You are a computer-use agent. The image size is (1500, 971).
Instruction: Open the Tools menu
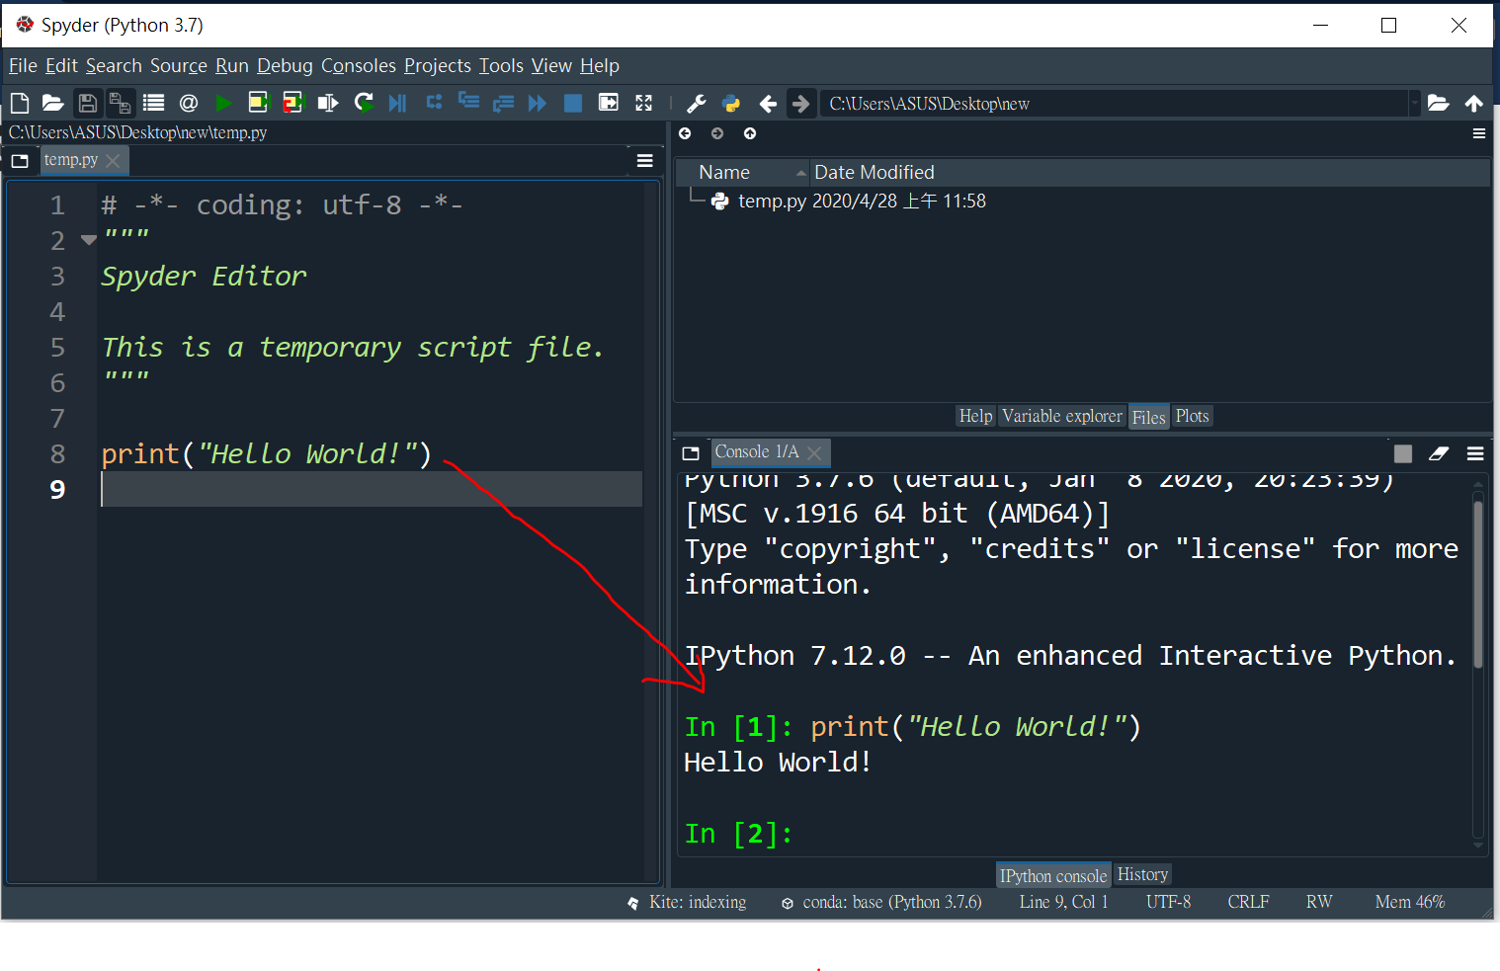[501, 65]
